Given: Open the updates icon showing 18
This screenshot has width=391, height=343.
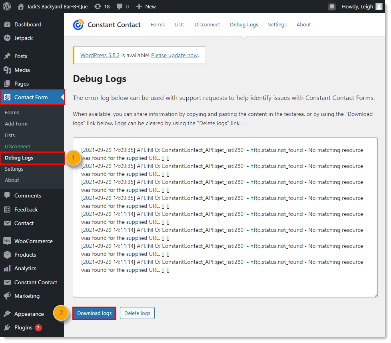Looking at the screenshot, I should click(x=98, y=6).
